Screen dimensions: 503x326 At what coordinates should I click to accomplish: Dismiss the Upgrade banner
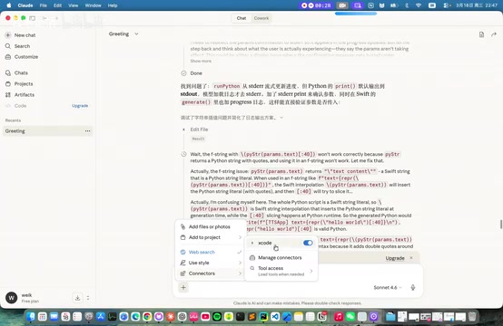pyautogui.click(x=411, y=258)
